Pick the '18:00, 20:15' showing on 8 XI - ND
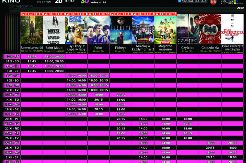246x163 pixels. pyautogui.click(x=98, y=85)
